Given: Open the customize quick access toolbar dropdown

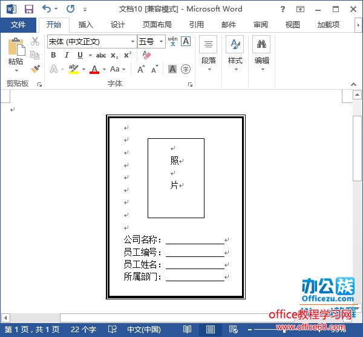Looking at the screenshot, I should point(85,10).
